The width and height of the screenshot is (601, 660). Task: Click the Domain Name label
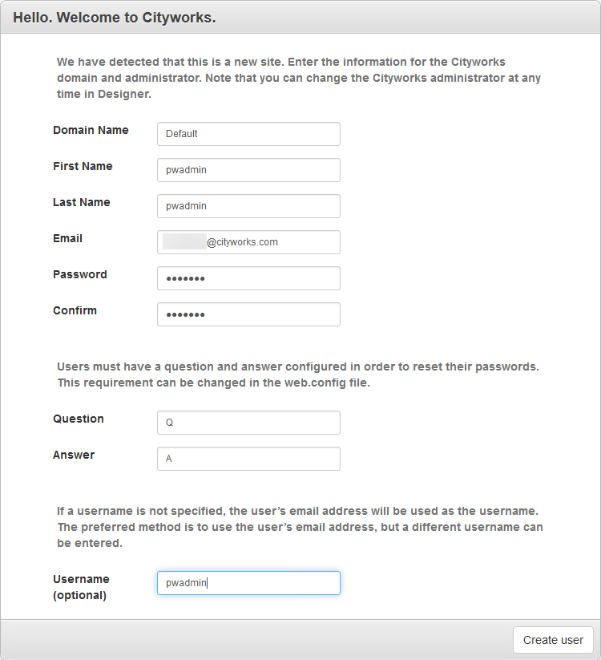[91, 130]
